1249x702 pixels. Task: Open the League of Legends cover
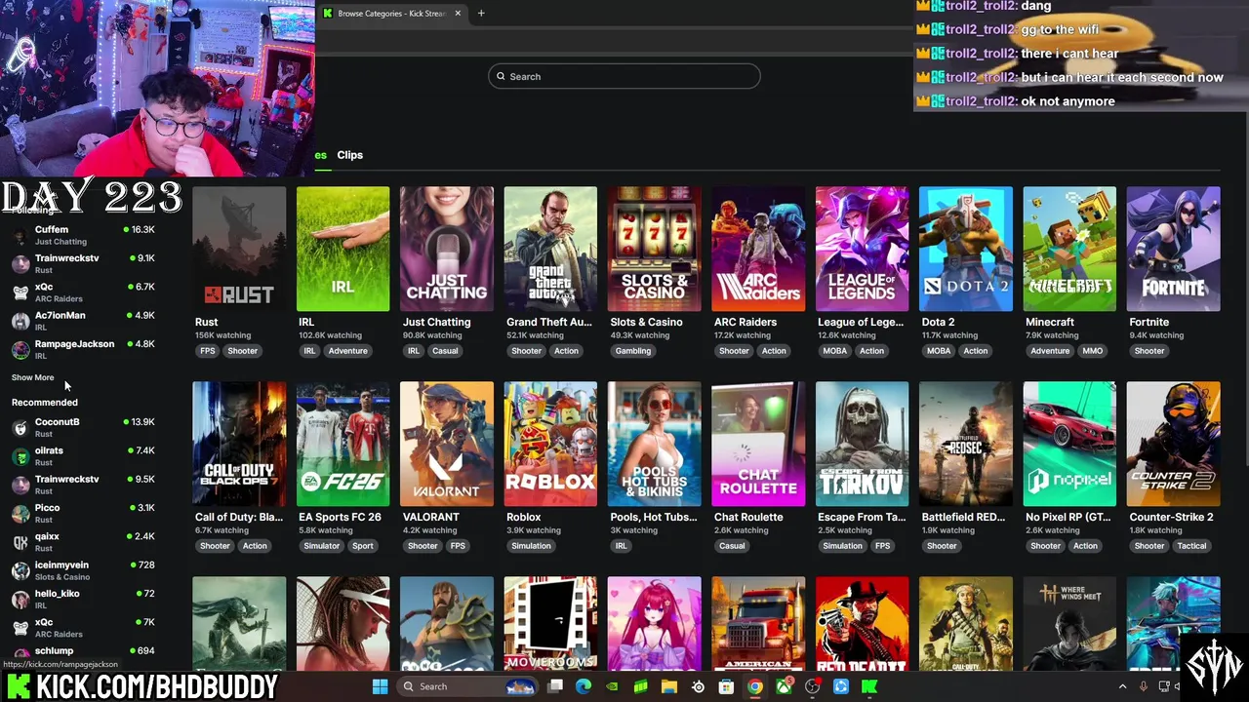862,249
